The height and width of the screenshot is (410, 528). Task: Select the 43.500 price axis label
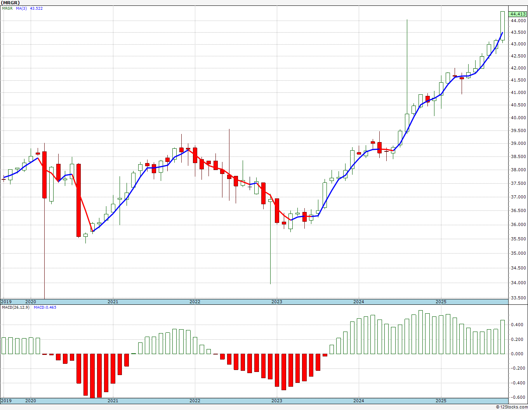[x=518, y=32]
